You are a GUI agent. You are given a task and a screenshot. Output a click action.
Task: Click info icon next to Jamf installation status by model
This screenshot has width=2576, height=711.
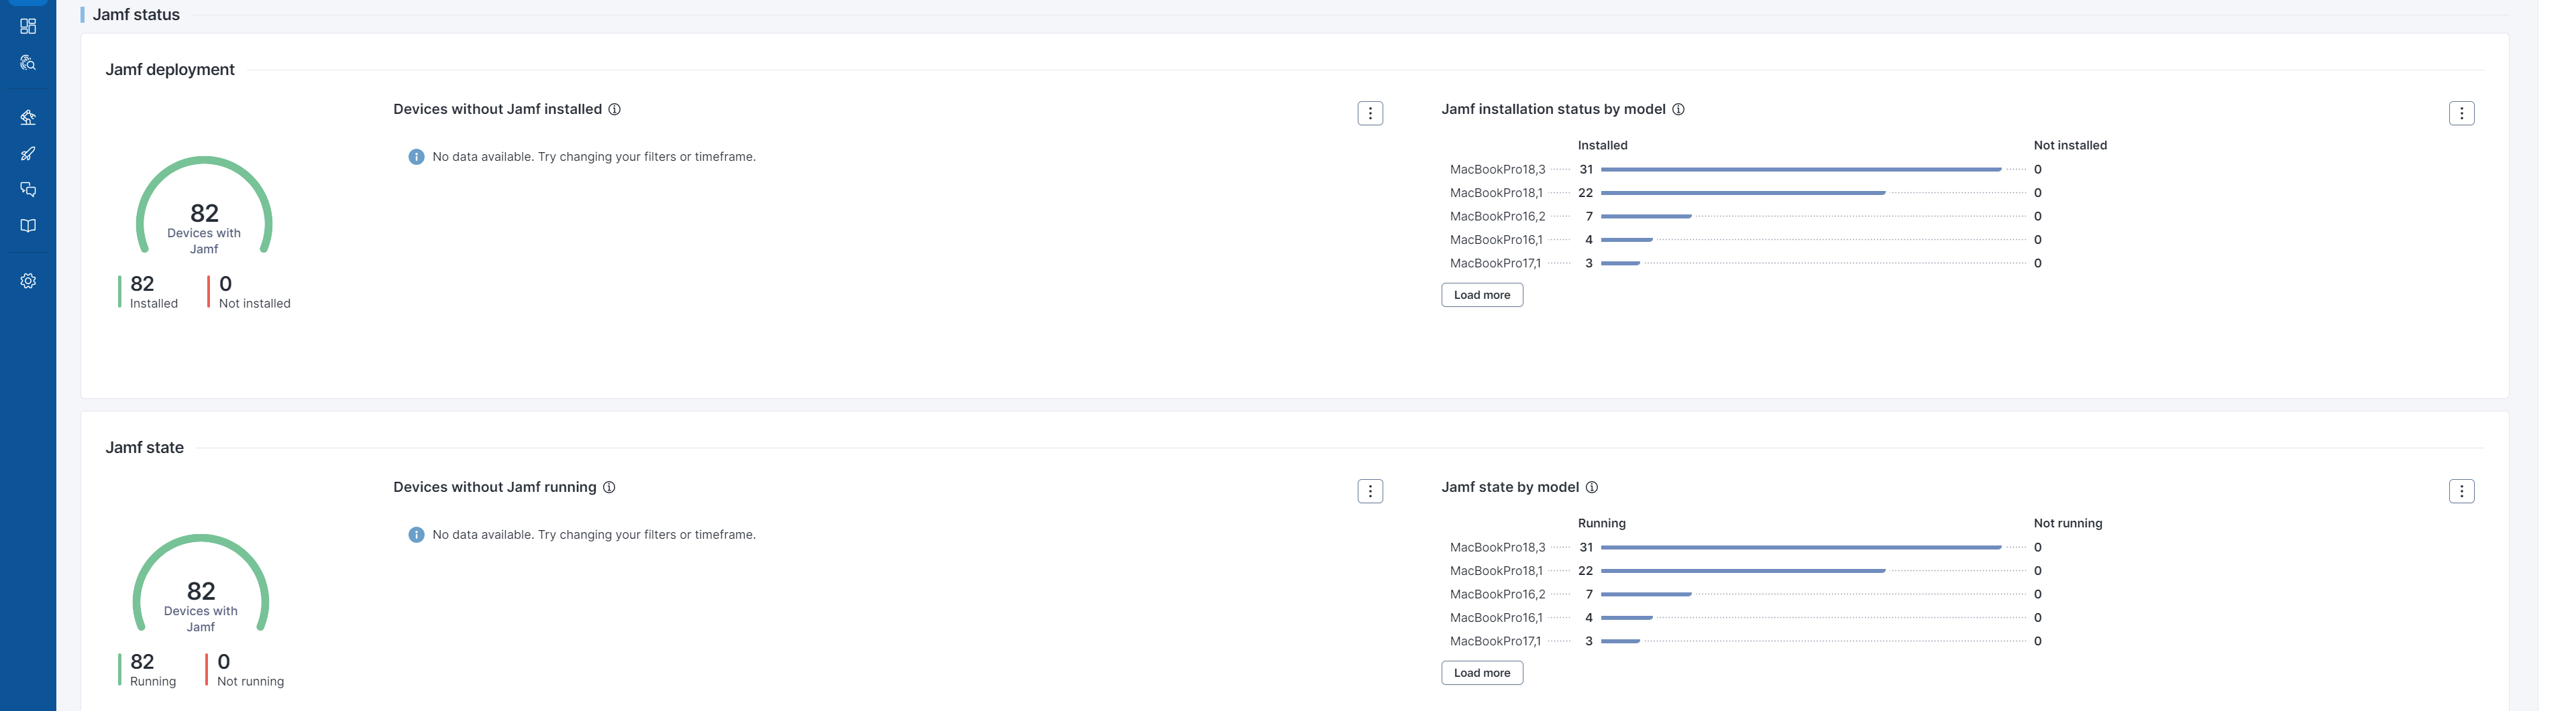coord(1678,110)
